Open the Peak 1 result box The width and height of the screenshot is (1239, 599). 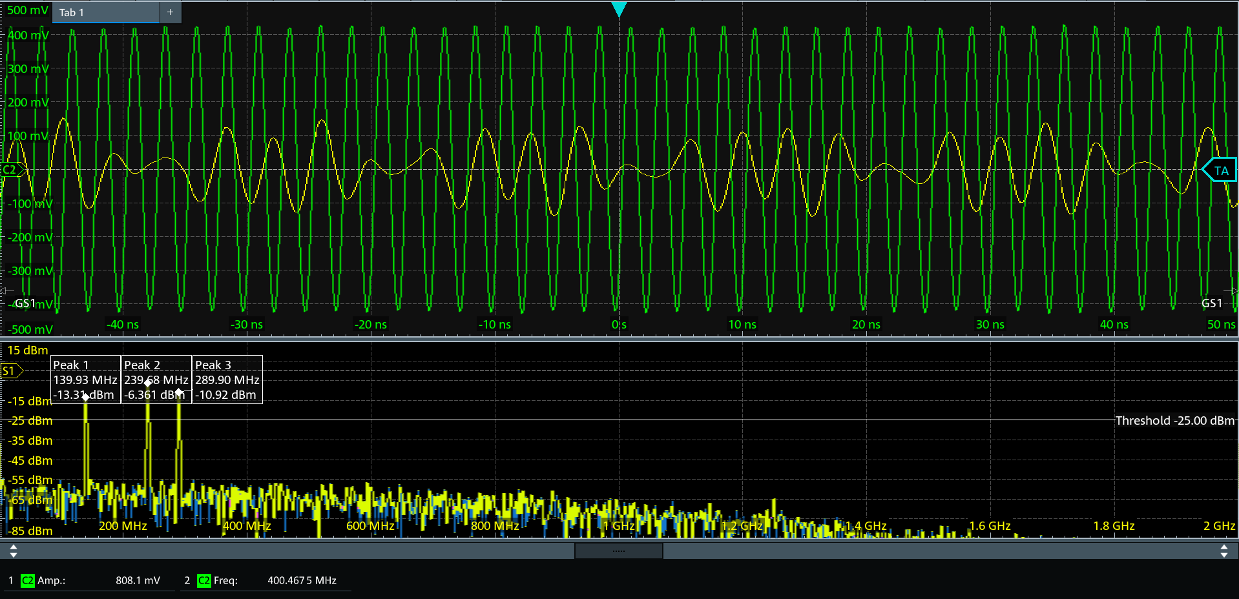(x=86, y=380)
